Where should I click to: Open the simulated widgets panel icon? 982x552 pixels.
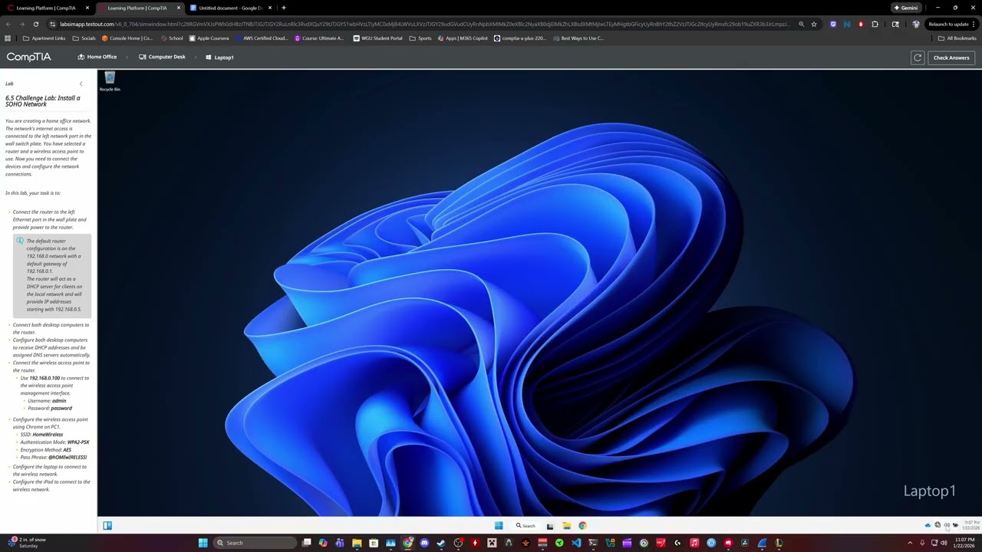(x=107, y=526)
